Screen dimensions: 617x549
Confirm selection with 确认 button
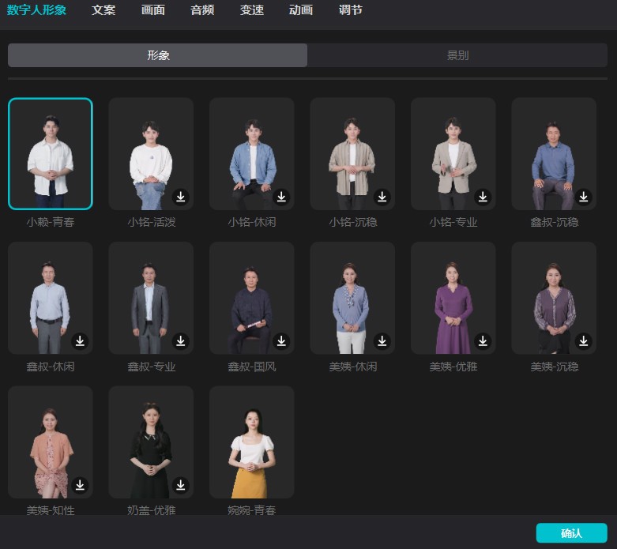tap(572, 533)
